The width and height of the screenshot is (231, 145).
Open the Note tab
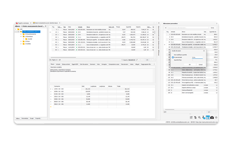(98, 64)
